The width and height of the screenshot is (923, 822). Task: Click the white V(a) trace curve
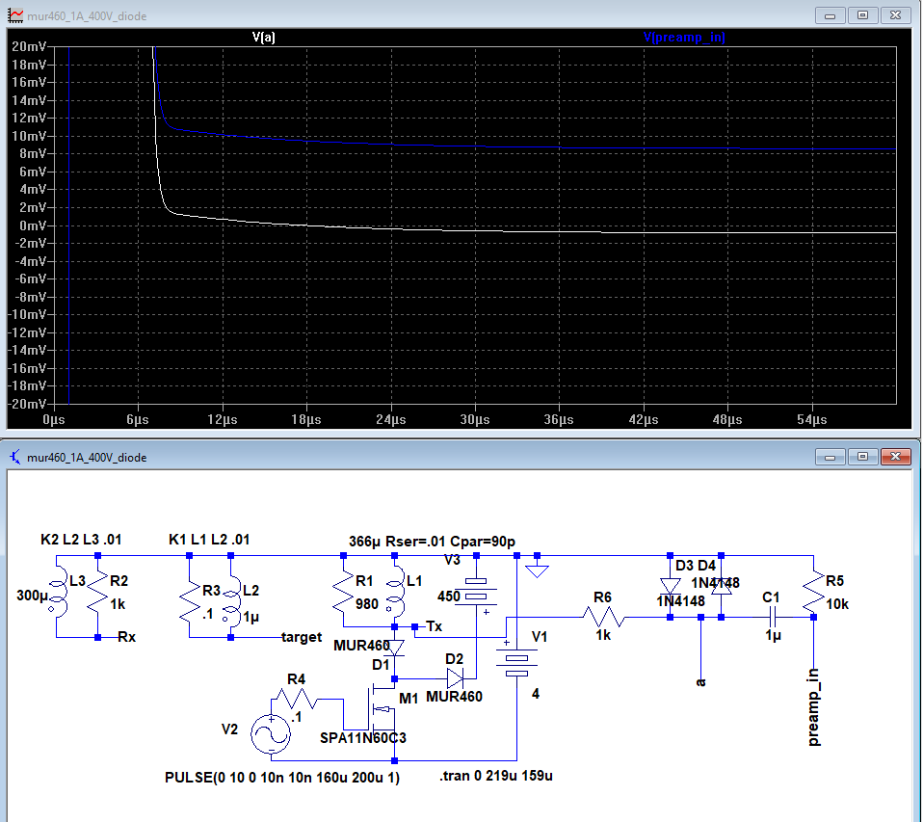(x=385, y=227)
